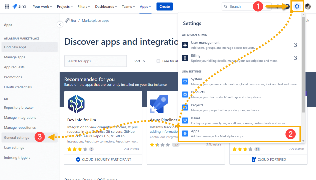Select Promotions in sidebar
Screen dimensions: 316x180
coord(30,77)
